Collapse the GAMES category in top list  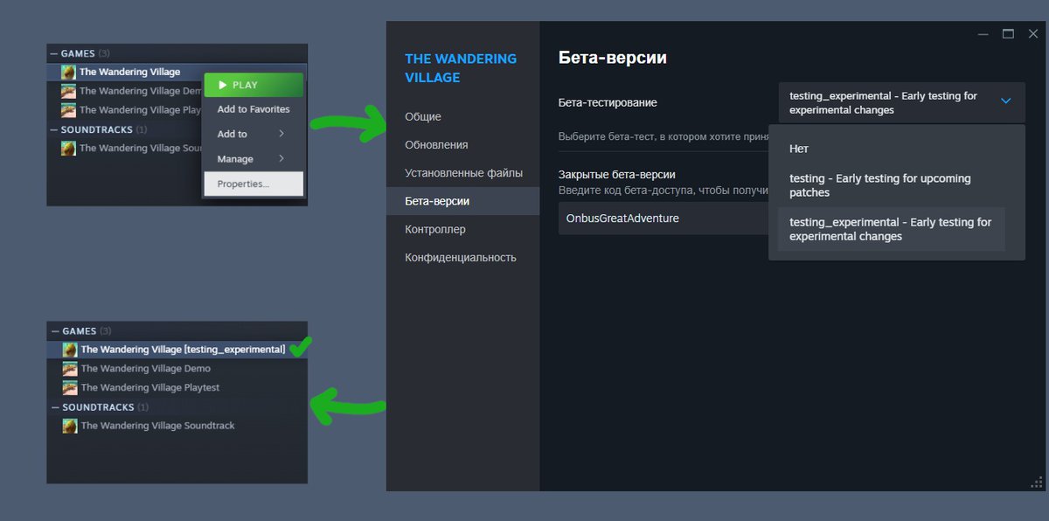click(53, 54)
